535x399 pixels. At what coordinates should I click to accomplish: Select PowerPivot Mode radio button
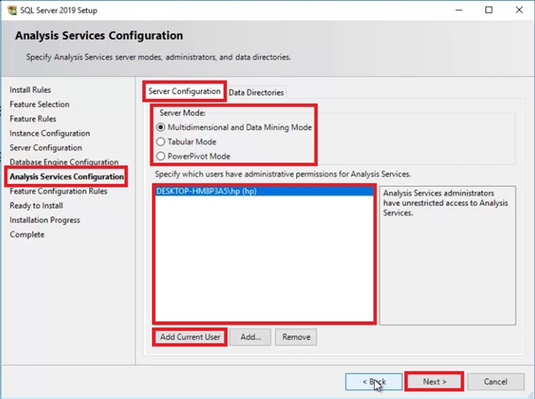160,157
